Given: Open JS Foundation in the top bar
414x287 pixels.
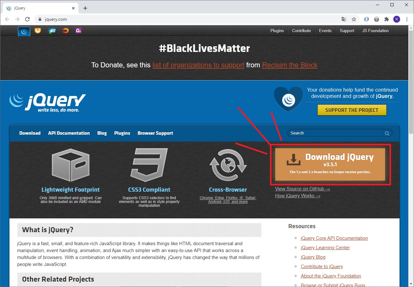Looking at the screenshot, I should (x=376, y=31).
